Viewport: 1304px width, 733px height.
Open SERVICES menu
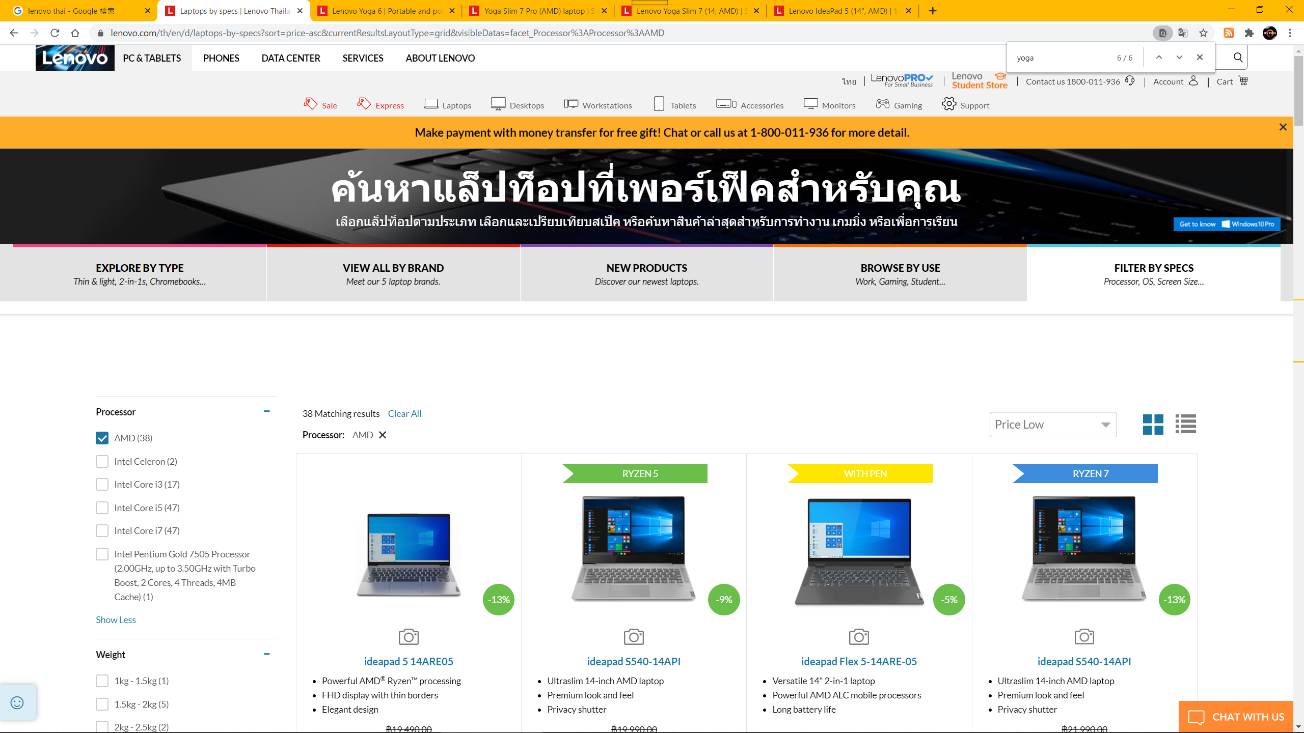coord(363,58)
